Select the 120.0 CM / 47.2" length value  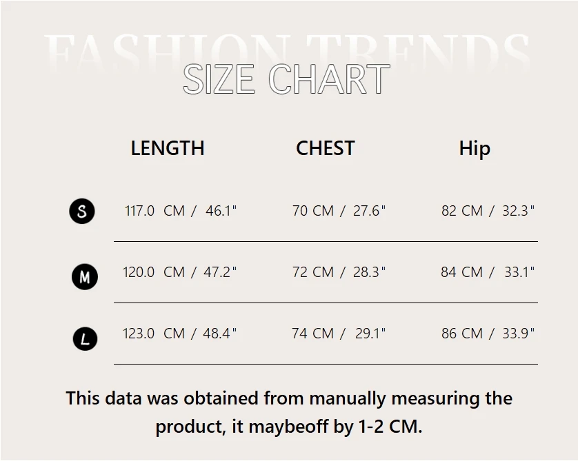180,272
